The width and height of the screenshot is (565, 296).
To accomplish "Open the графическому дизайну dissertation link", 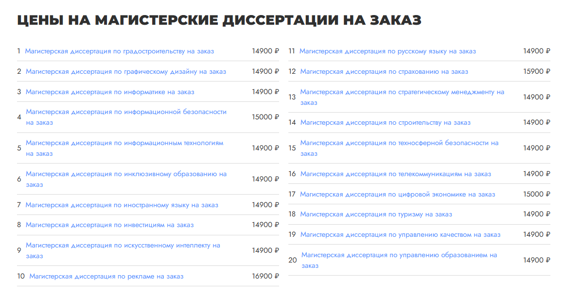I will (126, 71).
